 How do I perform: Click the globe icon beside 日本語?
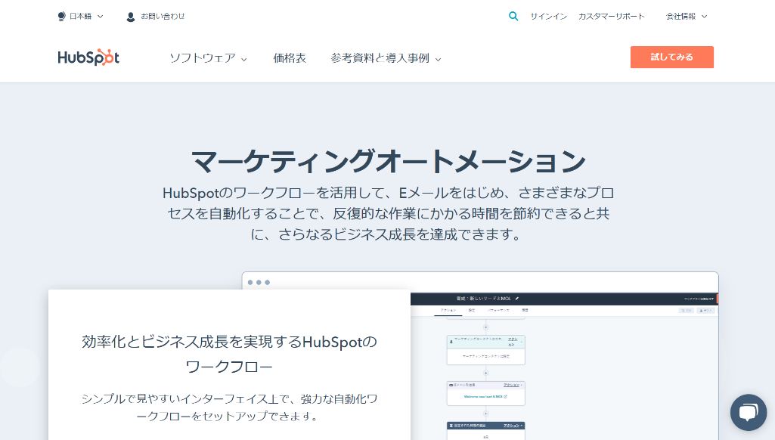[61, 16]
